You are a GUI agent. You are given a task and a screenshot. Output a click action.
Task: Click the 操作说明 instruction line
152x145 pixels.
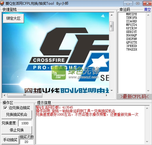point(75,111)
